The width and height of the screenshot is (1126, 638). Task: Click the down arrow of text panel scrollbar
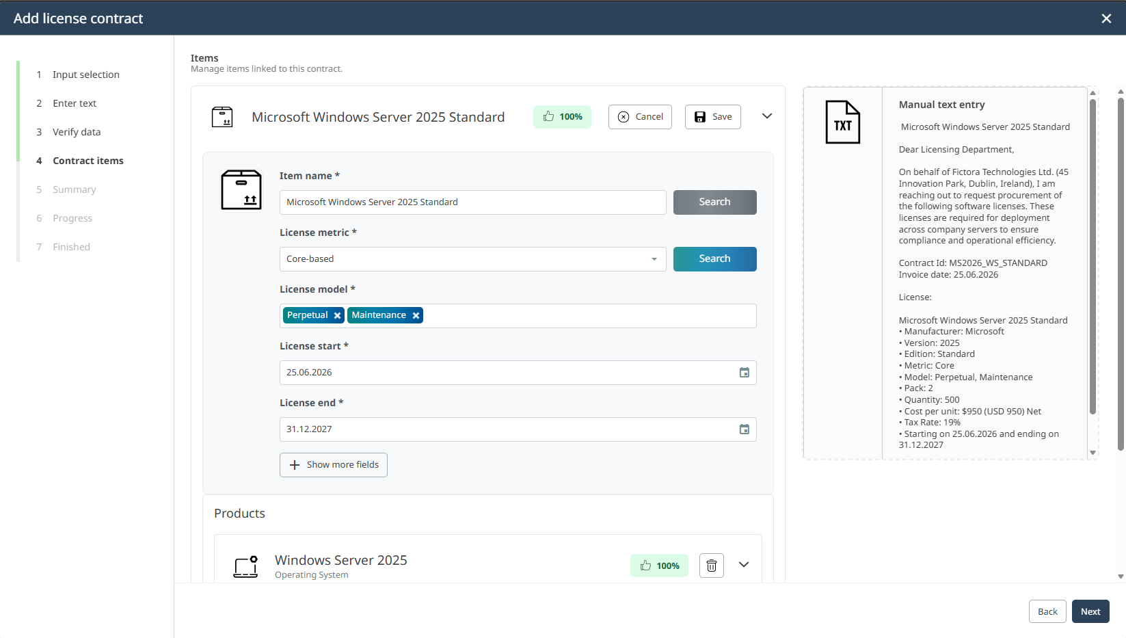1093,453
